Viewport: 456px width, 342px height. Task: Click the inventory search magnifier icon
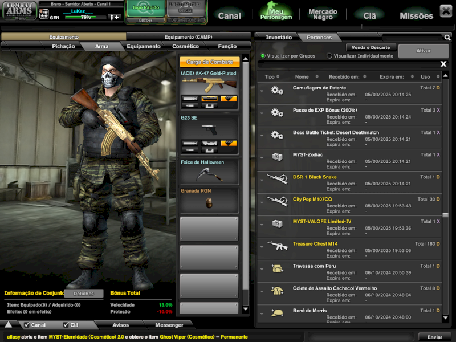click(x=447, y=38)
